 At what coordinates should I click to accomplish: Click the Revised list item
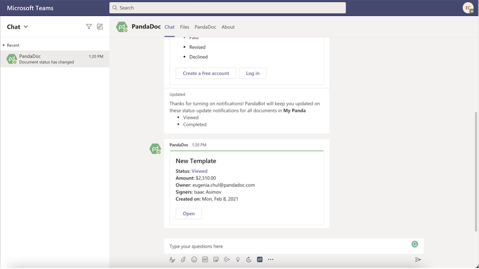tap(197, 47)
